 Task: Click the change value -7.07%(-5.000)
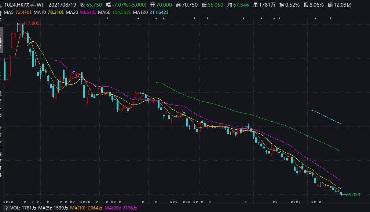(x=126, y=5)
